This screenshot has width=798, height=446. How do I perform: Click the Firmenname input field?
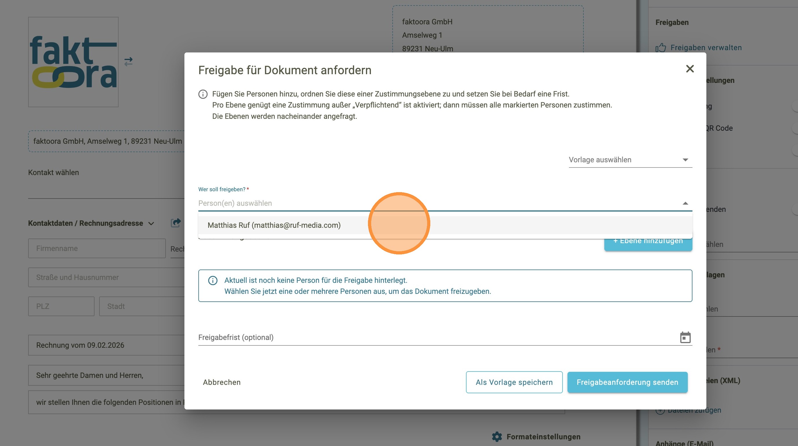pyautogui.click(x=97, y=248)
